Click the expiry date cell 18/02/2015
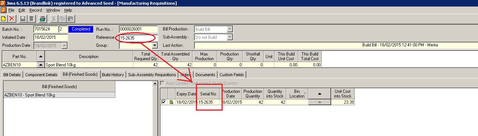This screenshot has width=478, height=136. (186, 102)
